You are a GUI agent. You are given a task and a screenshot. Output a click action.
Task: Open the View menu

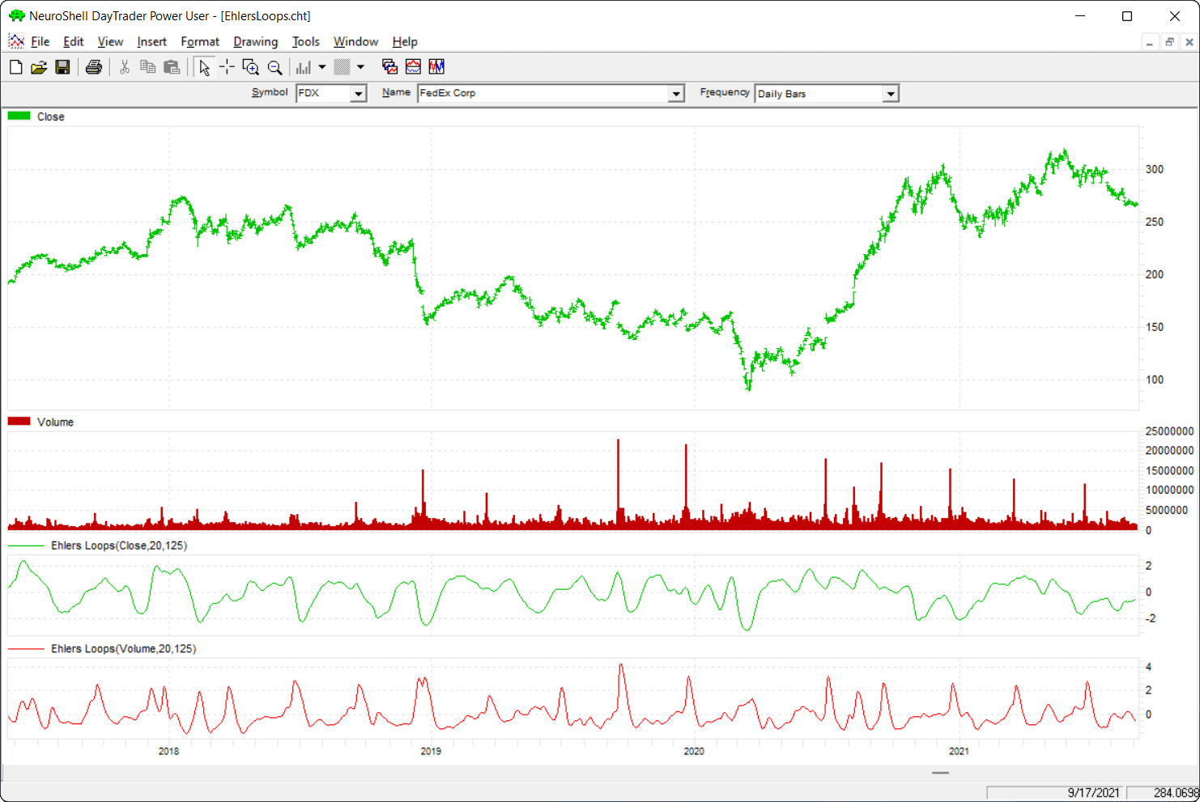point(110,41)
